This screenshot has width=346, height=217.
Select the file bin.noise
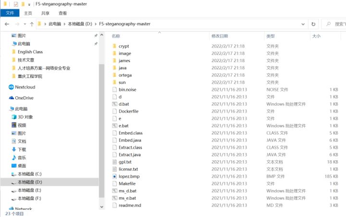coord(127,89)
